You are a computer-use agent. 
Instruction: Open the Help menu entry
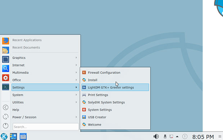point(45,110)
